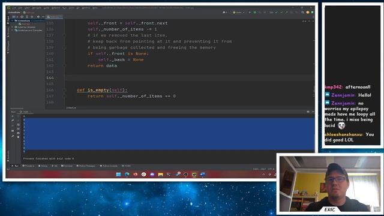Open the TODO tool window tab
The width and height of the screenshot is (384, 216).
tap(127, 166)
